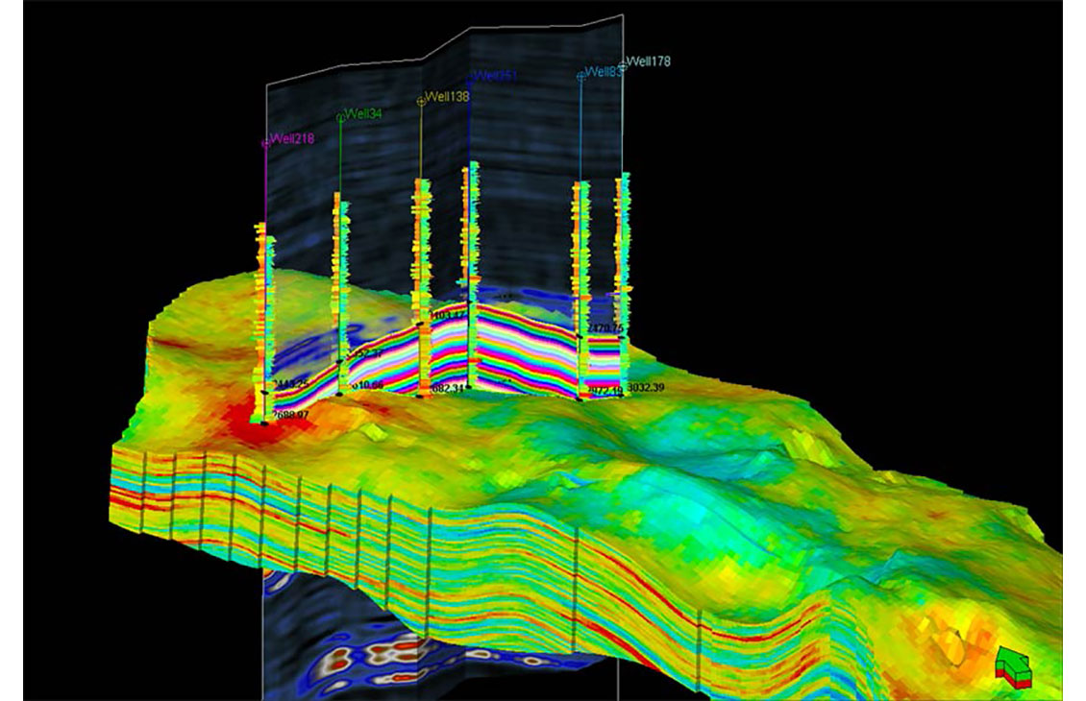Click the 2470.75 depth label near Well83
The height and width of the screenshot is (701, 1086).
[605, 327]
